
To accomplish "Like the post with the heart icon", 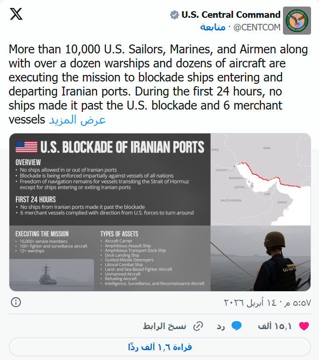I will pos(304,326).
